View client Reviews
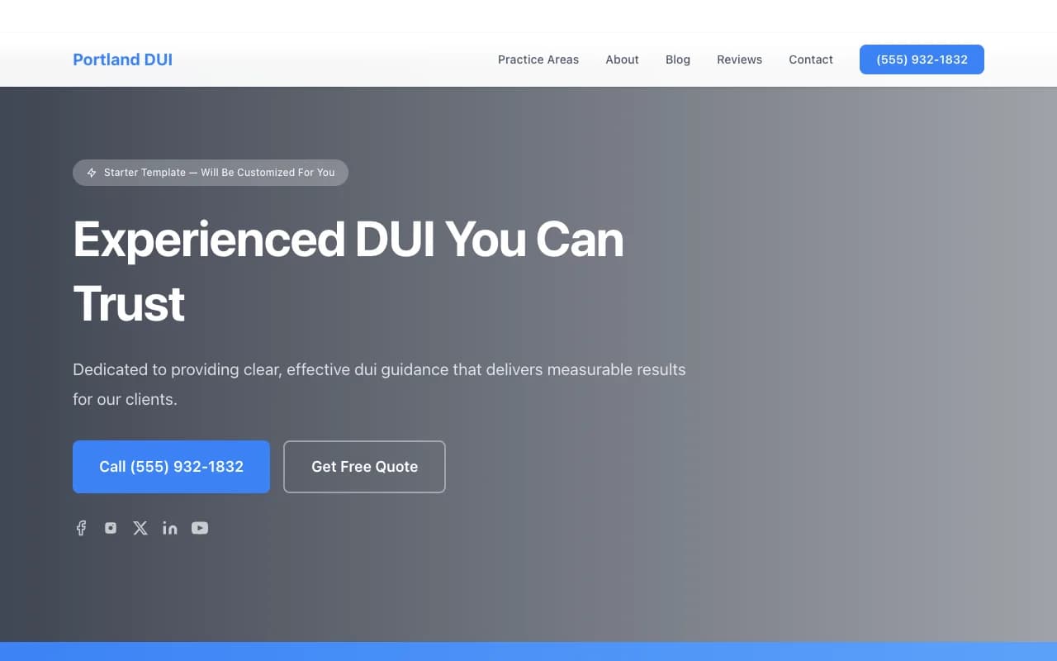Viewport: 1057px width, 661px height. tap(739, 59)
